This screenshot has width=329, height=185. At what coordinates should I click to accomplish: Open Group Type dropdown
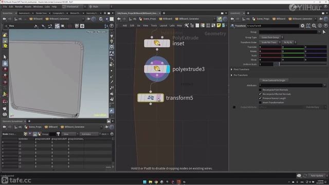271,38
